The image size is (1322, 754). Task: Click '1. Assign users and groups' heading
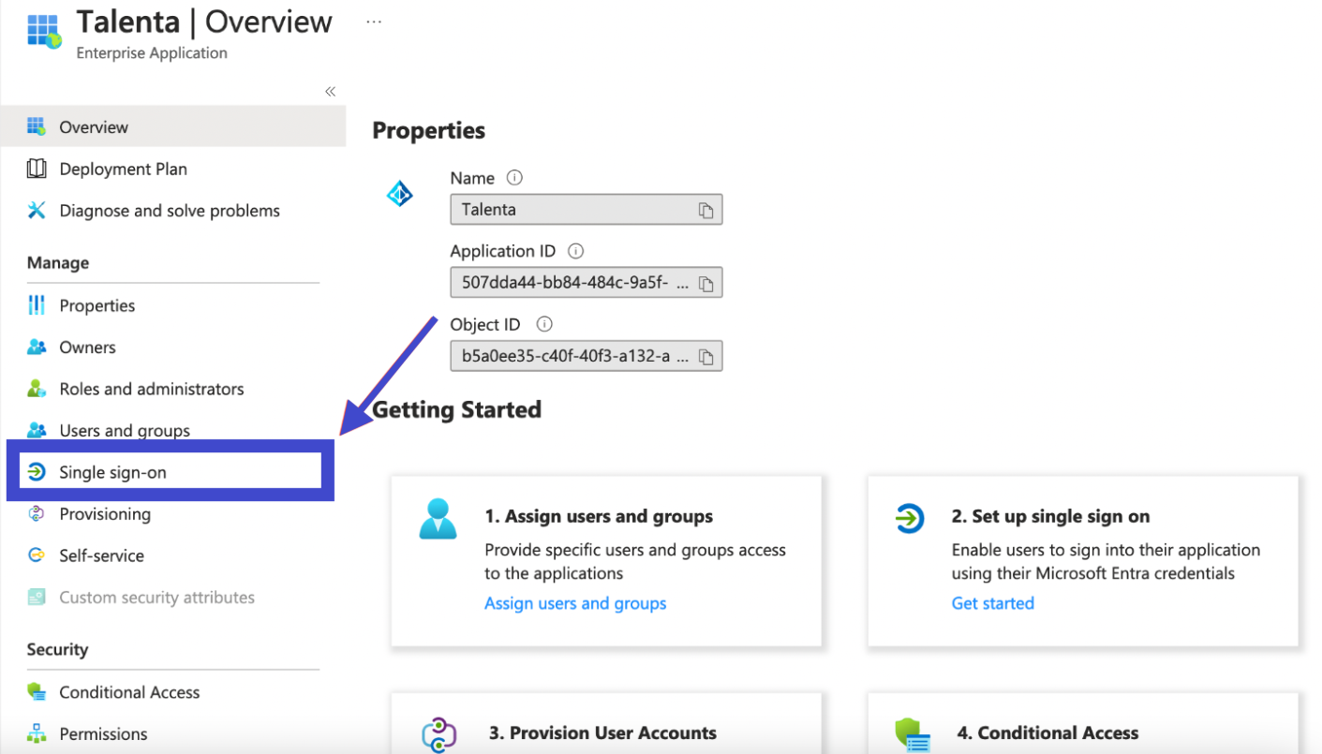tap(599, 516)
